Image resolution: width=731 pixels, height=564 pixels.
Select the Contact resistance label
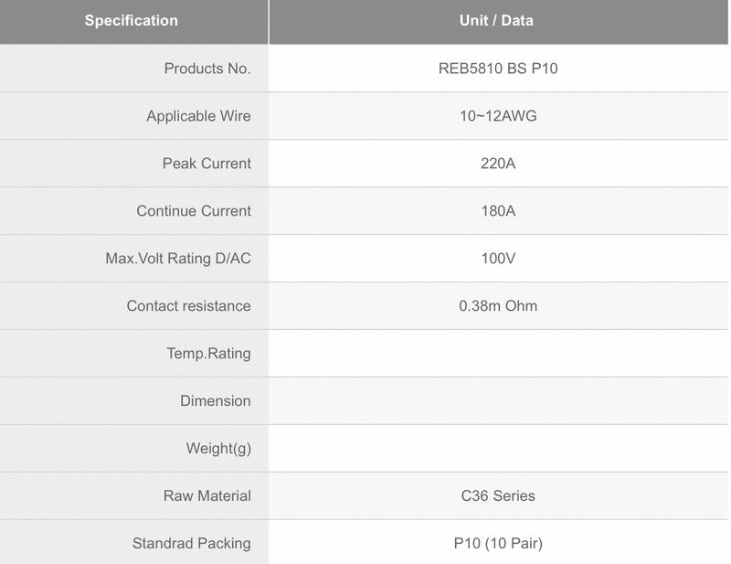pyautogui.click(x=188, y=306)
